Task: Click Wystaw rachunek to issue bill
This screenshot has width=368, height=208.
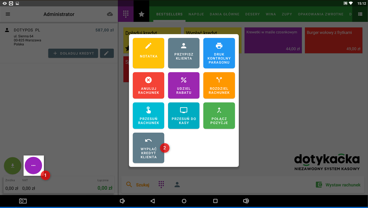Action: coord(338,185)
